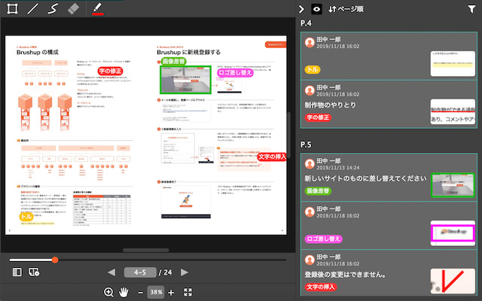Click the red 文字の挿入 tag in comments

321,287
